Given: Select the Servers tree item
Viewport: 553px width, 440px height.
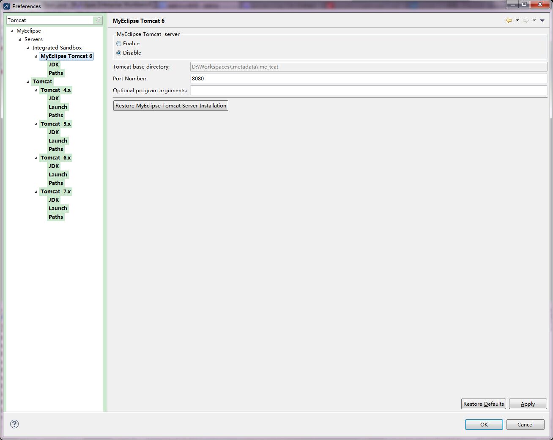Looking at the screenshot, I should tap(33, 39).
